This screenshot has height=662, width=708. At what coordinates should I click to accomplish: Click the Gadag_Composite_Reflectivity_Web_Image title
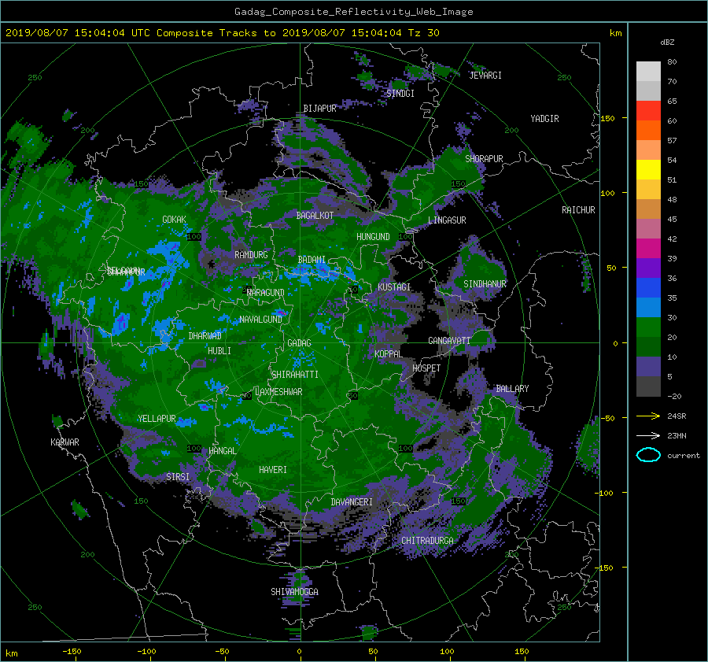point(353,12)
